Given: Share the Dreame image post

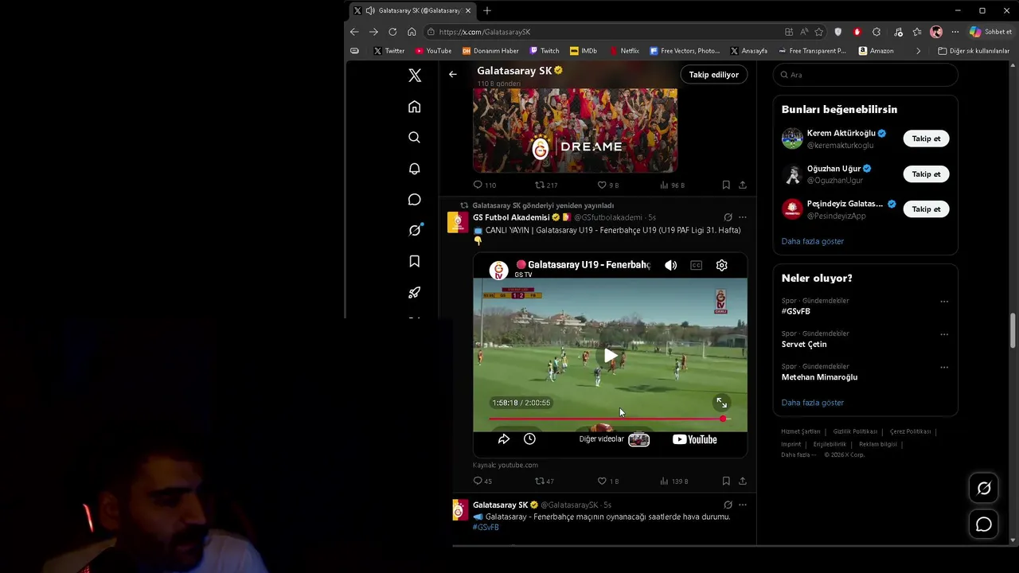Looking at the screenshot, I should (743, 185).
